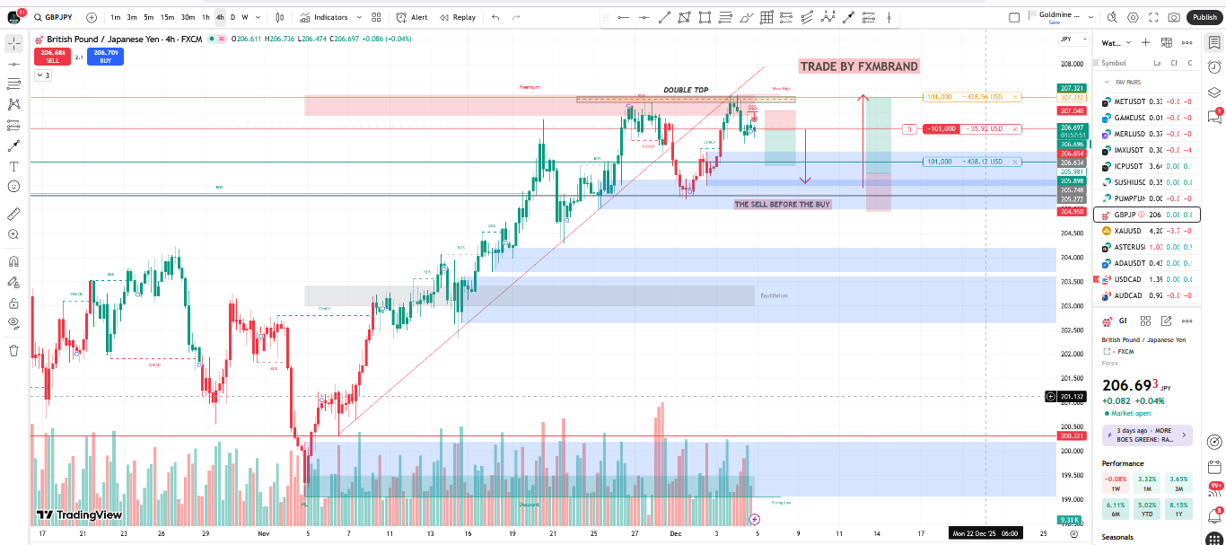Image resolution: width=1226 pixels, height=545 pixels.
Task: Redo the chart action
Action: click(516, 17)
